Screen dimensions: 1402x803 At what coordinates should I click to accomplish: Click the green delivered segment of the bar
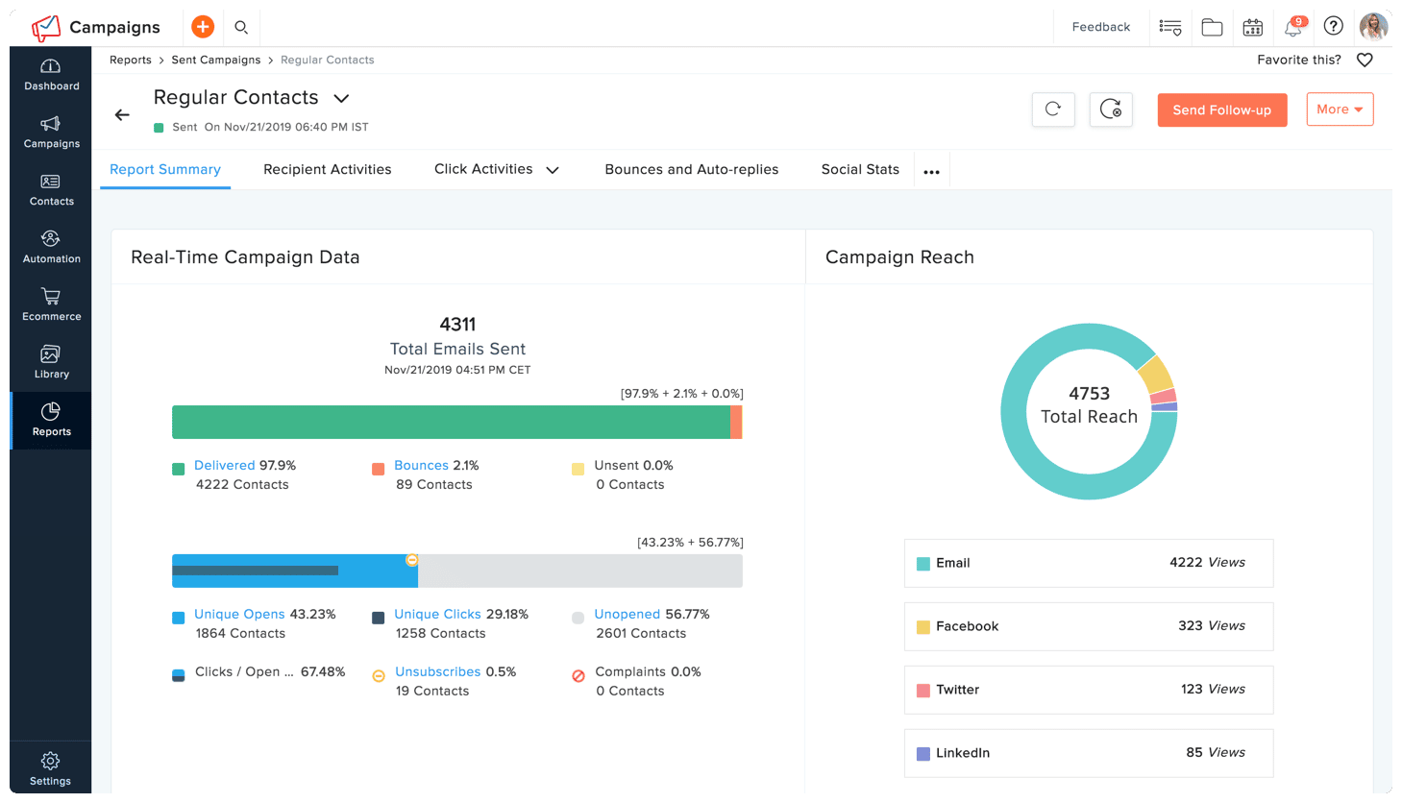pyautogui.click(x=451, y=423)
